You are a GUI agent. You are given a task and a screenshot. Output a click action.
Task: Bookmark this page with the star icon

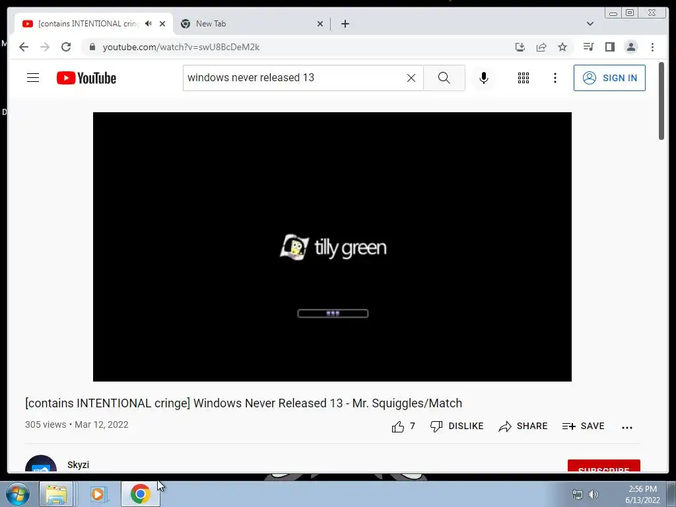562,47
